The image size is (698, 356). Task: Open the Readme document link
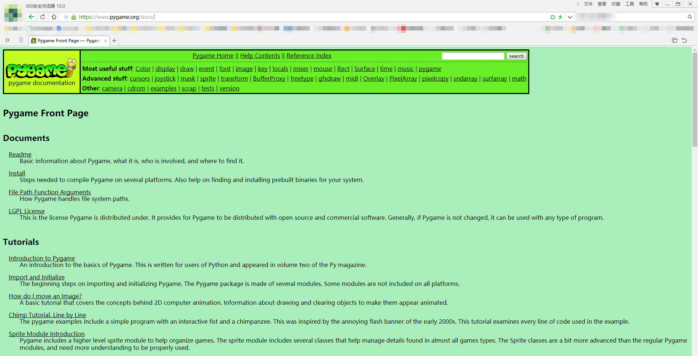tap(20, 154)
